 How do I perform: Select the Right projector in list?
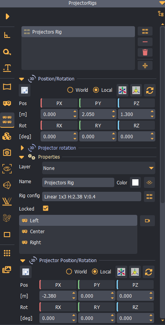(x=78, y=242)
